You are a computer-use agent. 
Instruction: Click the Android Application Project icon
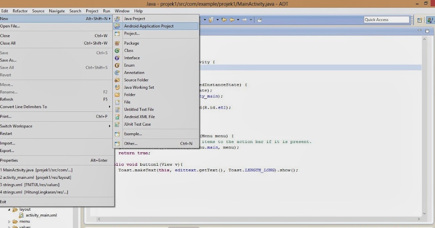tap(117, 26)
